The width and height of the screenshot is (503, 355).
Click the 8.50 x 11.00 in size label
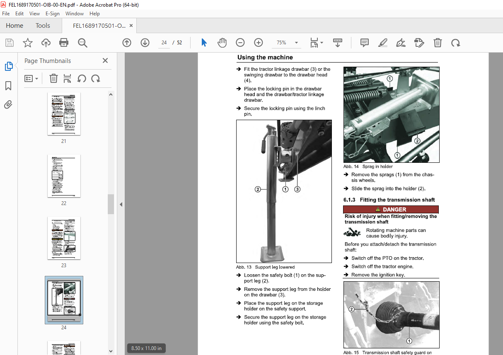pos(146,348)
